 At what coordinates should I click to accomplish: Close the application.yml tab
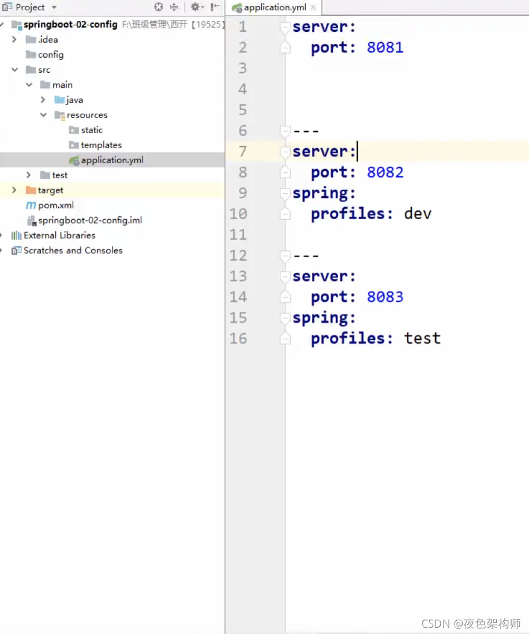(x=313, y=7)
